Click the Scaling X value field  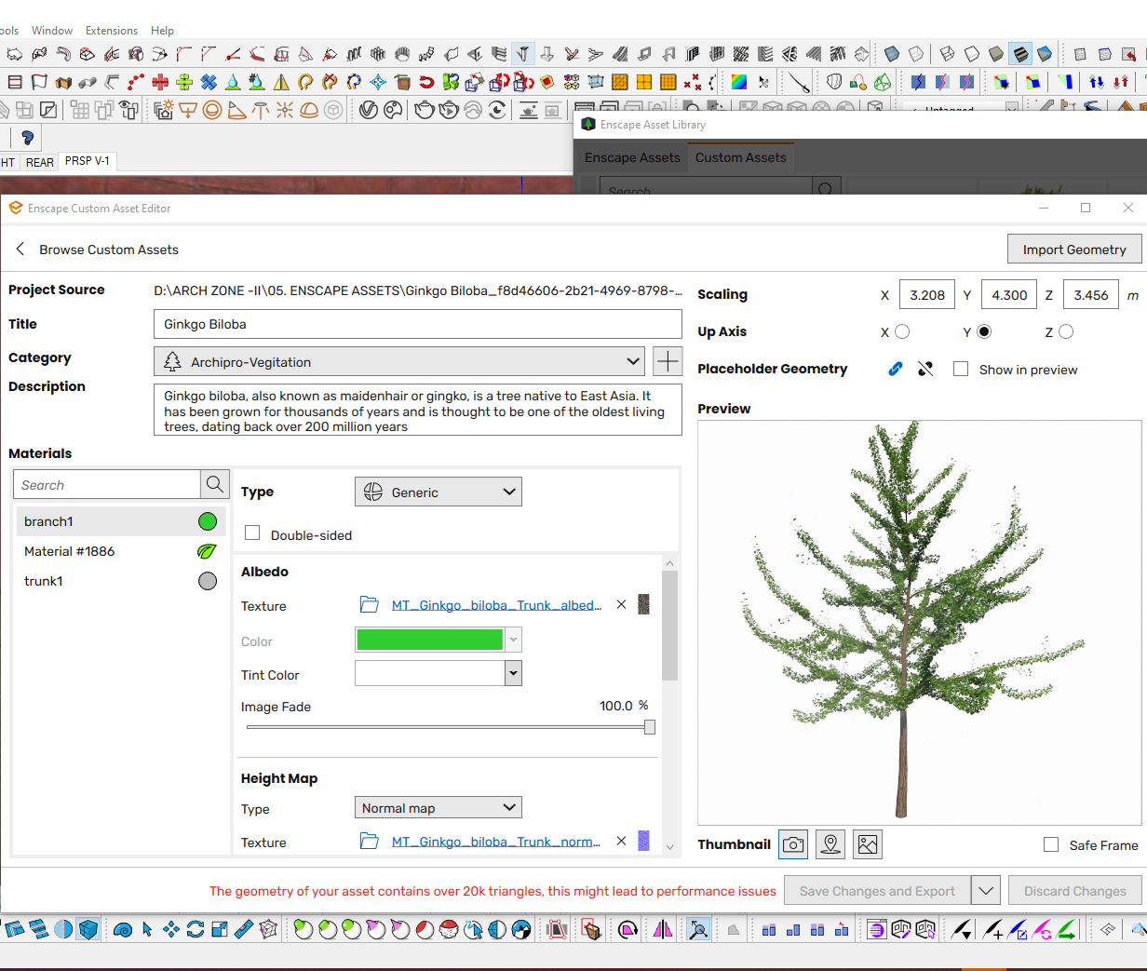[927, 295]
